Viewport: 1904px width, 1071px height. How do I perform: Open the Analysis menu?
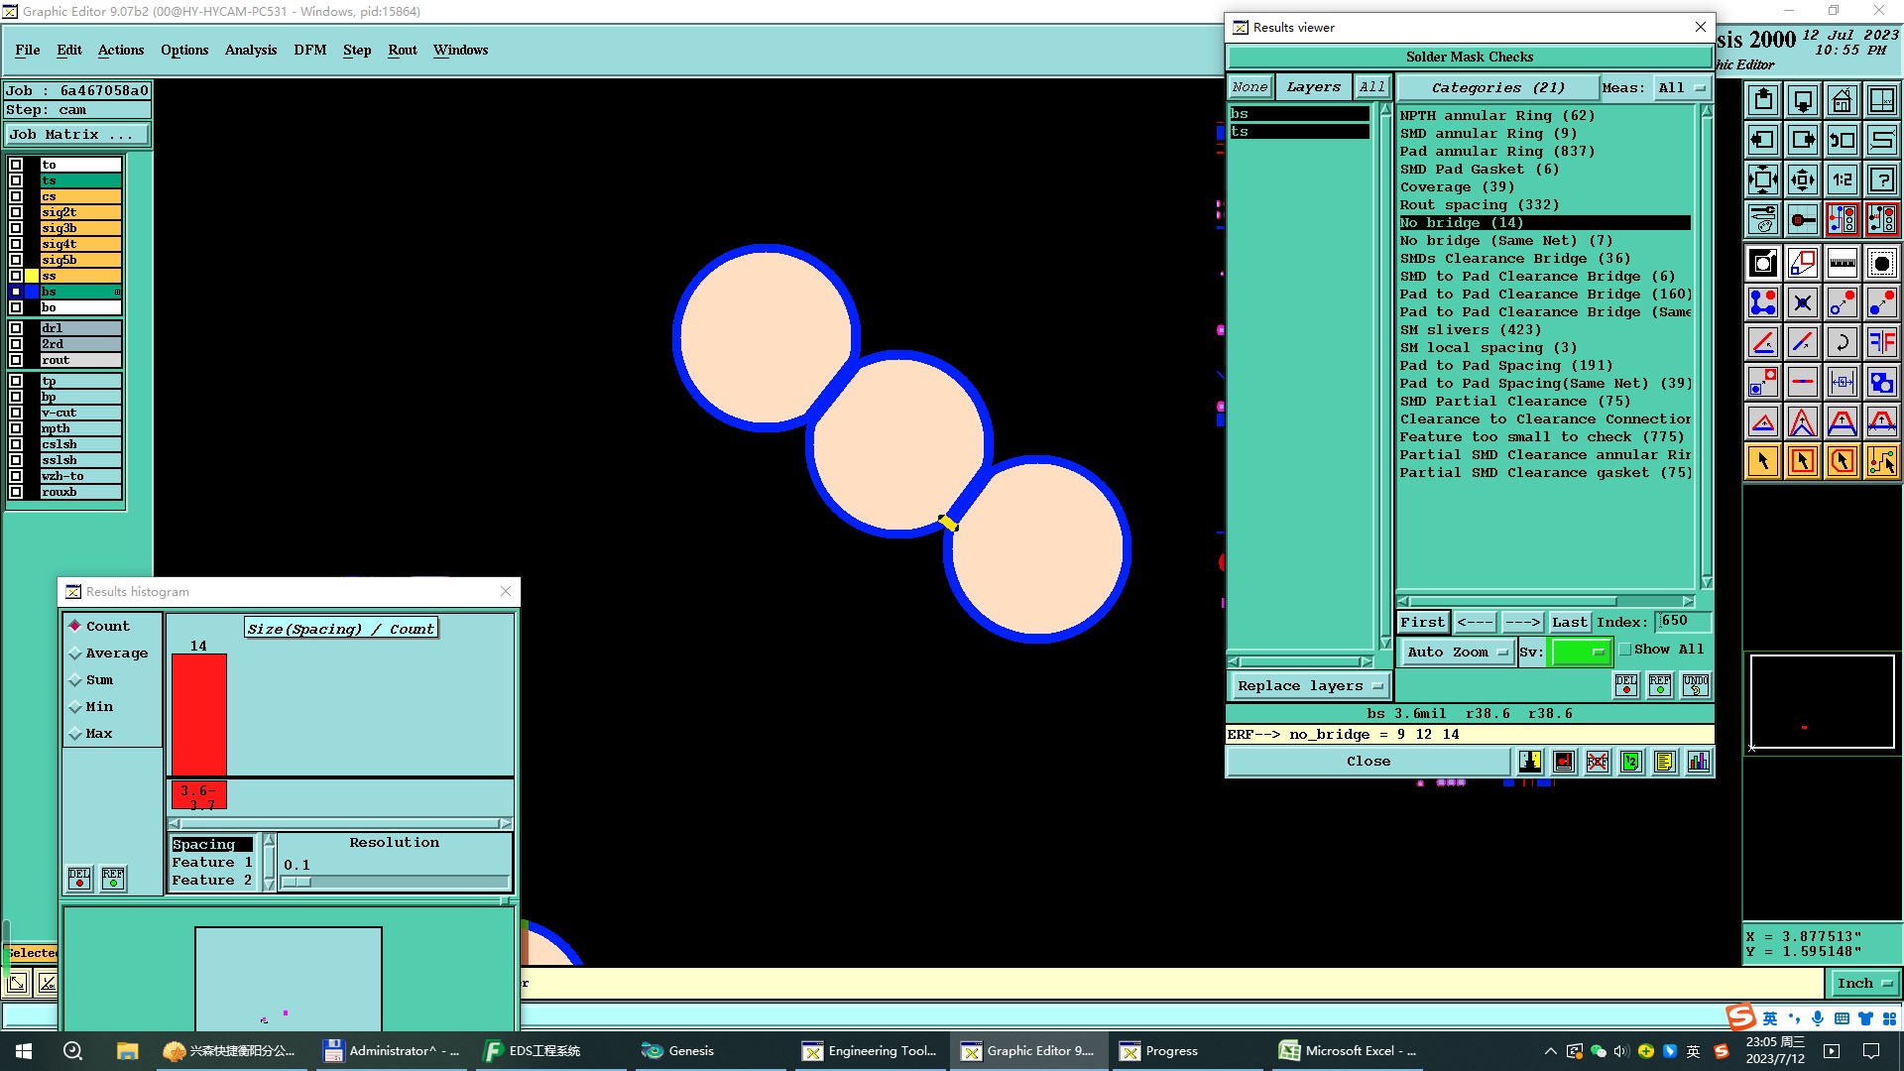[x=251, y=50]
